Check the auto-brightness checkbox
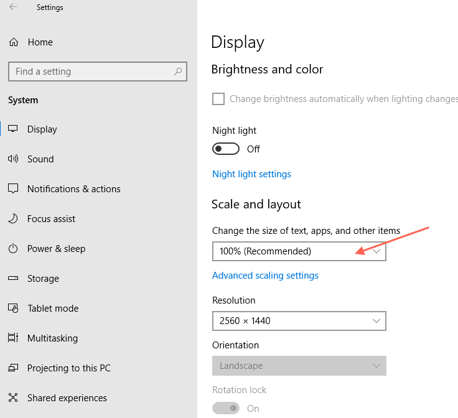Screen dimensions: 458x418 coord(218,99)
